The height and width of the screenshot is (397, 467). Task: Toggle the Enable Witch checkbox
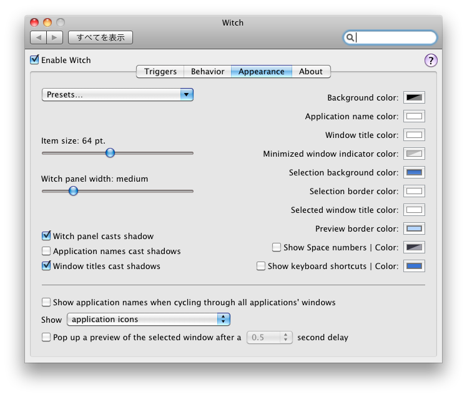pos(34,59)
